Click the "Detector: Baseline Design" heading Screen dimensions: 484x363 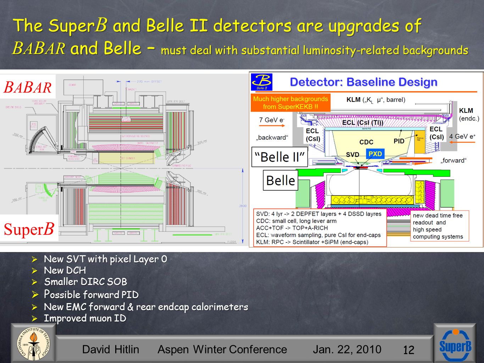click(363, 82)
